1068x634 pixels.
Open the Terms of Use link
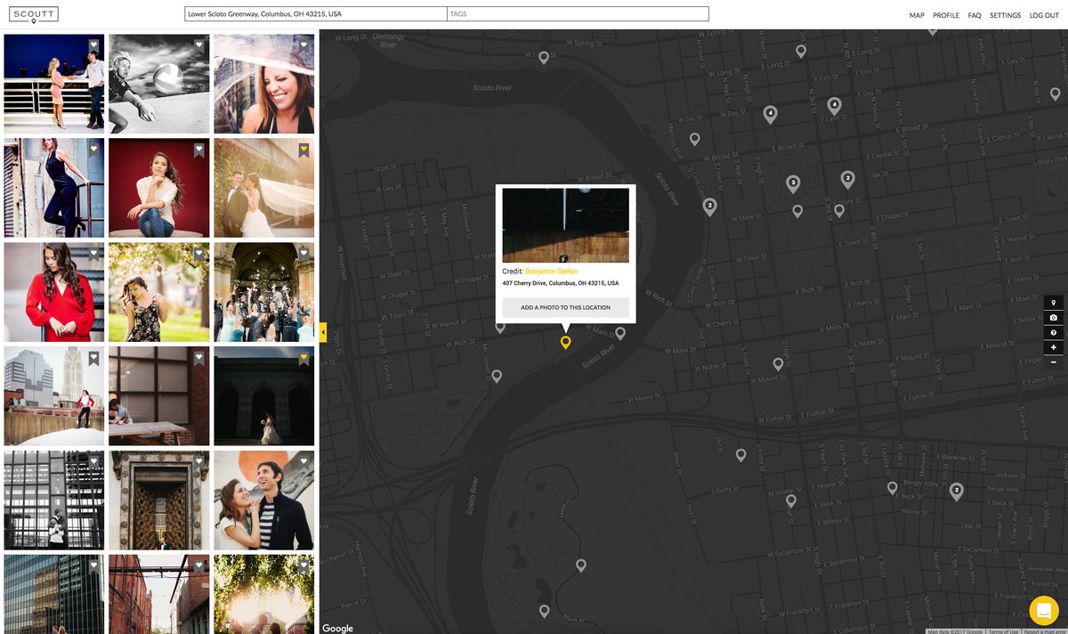pos(1003,631)
